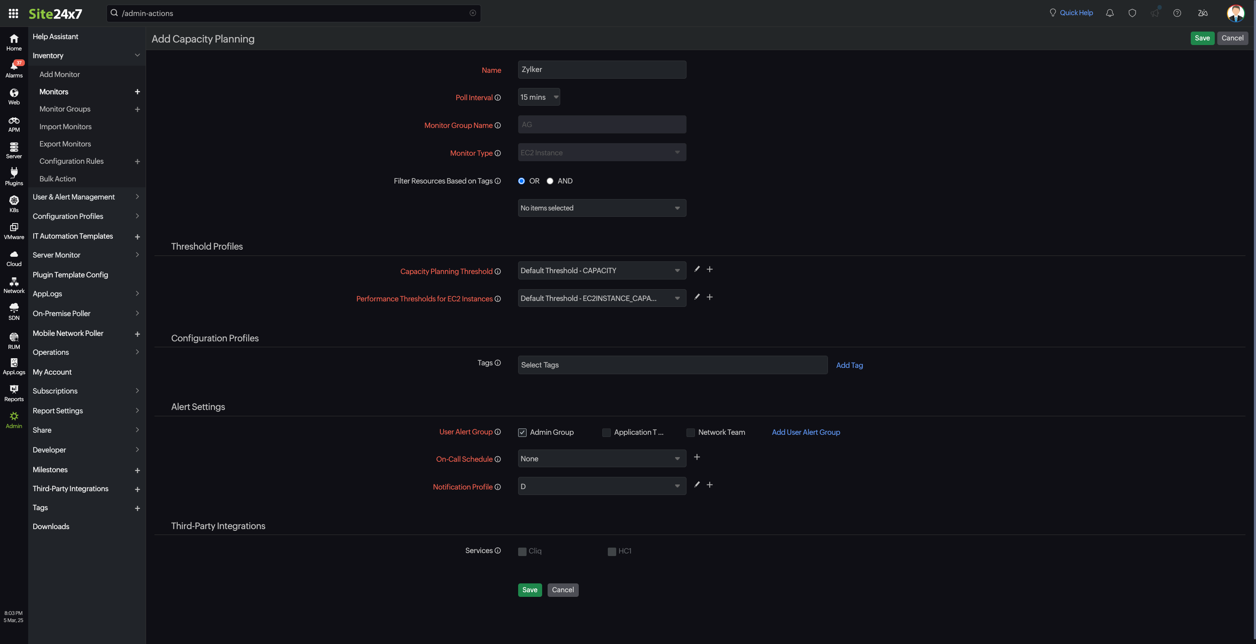Screen dimensions: 1256x644
Task: Click the bottom green Save button
Action: tap(530, 590)
